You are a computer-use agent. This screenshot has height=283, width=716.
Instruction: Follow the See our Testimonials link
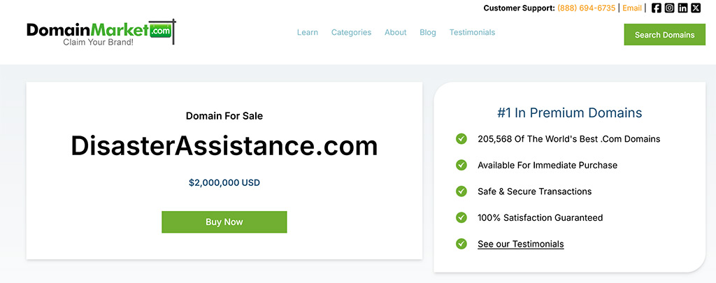coord(520,244)
